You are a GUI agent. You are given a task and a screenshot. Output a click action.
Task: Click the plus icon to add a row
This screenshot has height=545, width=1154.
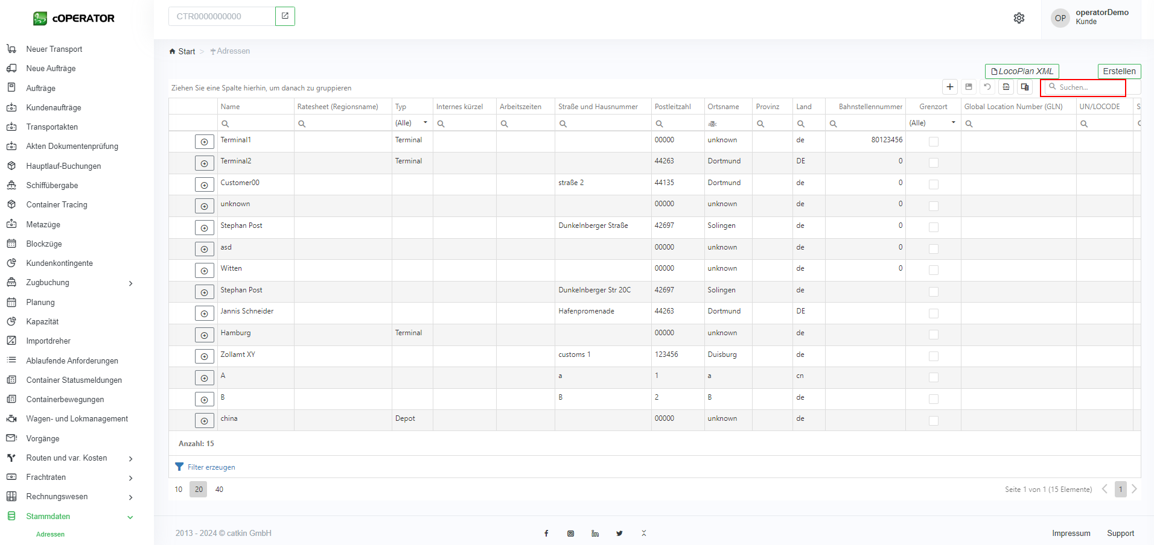point(949,87)
